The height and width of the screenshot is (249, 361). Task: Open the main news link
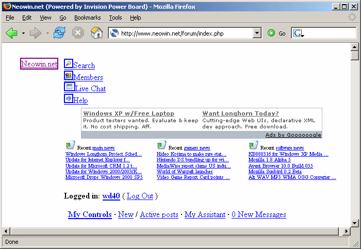[x=103, y=148]
